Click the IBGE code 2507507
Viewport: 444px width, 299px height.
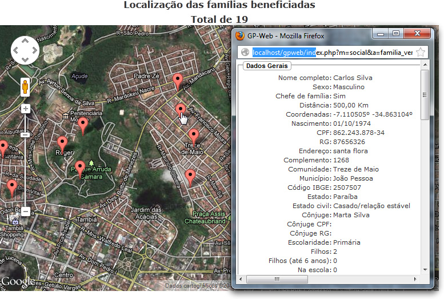(347, 188)
